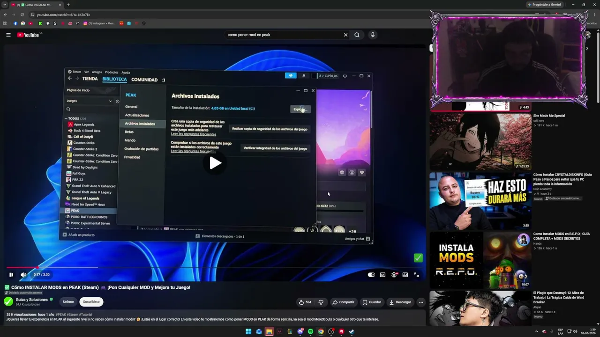Open the taskbar network and volume flyout
This screenshot has height=337, width=600.
[572, 332]
